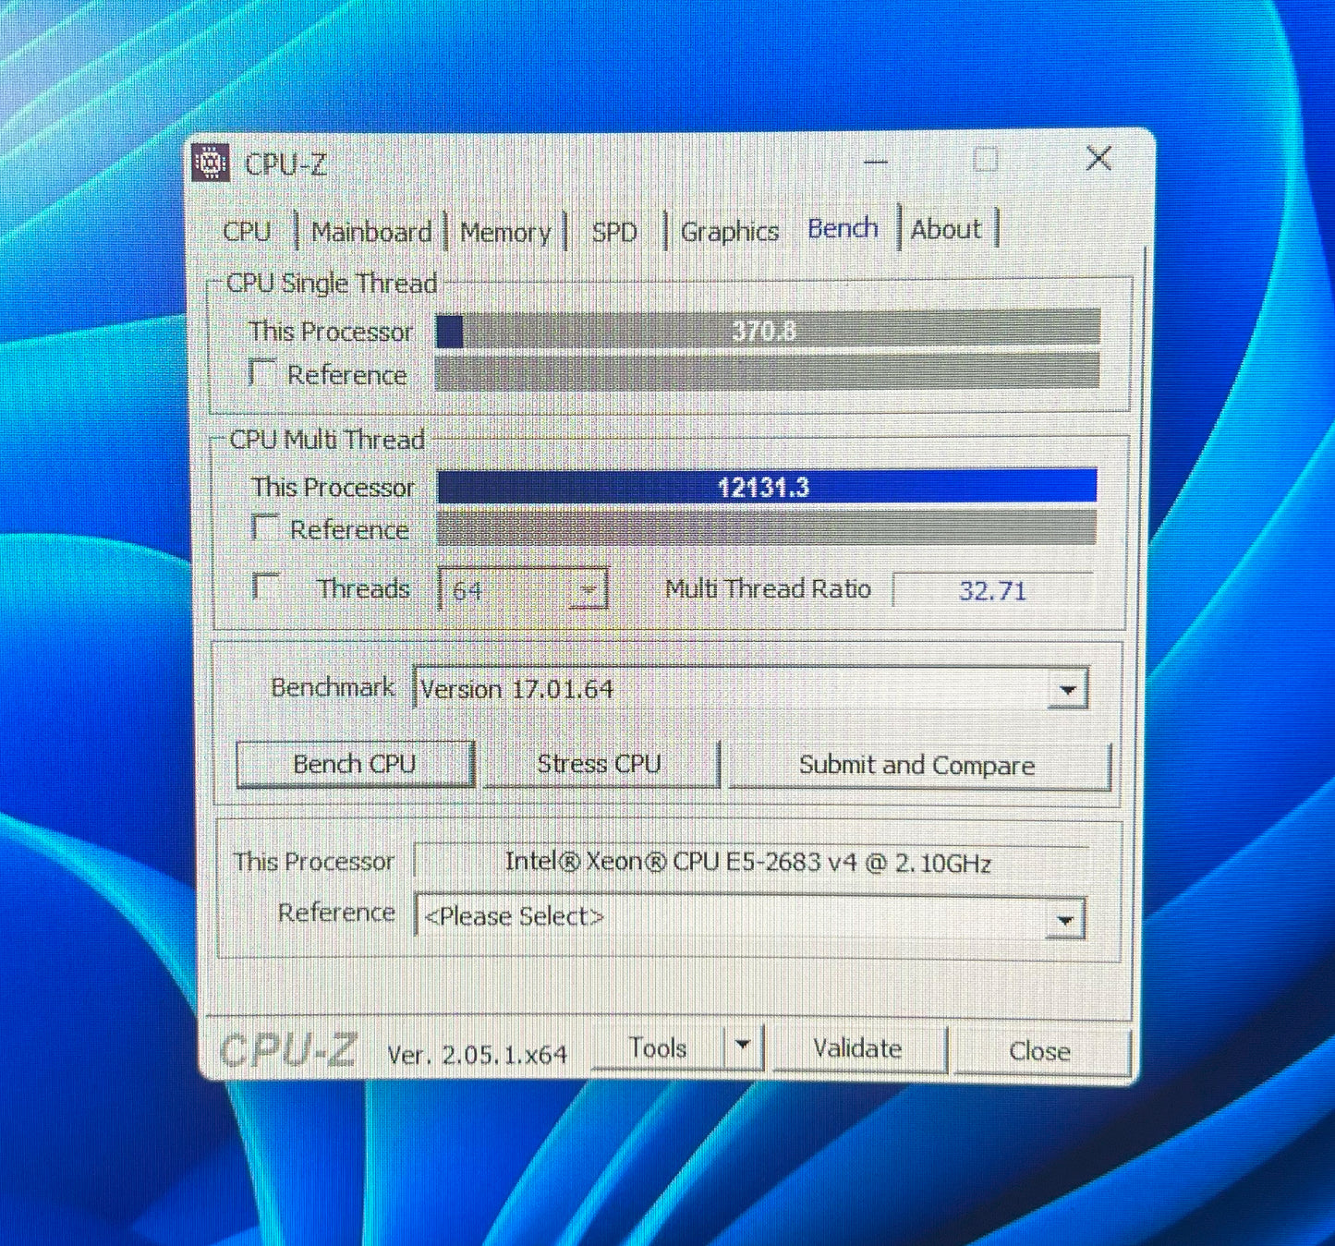Open the Mainboard tab
Viewport: 1335px width, 1246px height.
[370, 231]
